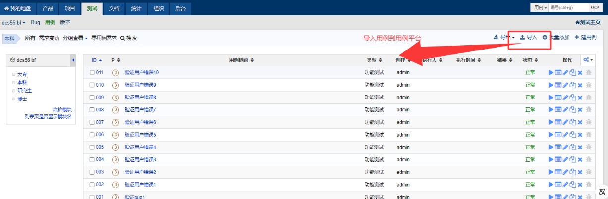Check the box for case 006
Screen dimensions: 608x199
(92, 134)
